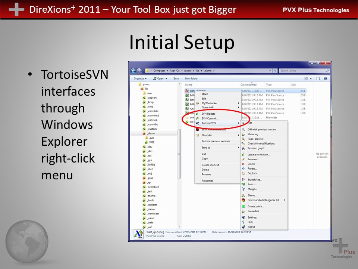Select the _updater folder in tree
The image size is (358, 269).
pyautogui.click(x=152, y=205)
